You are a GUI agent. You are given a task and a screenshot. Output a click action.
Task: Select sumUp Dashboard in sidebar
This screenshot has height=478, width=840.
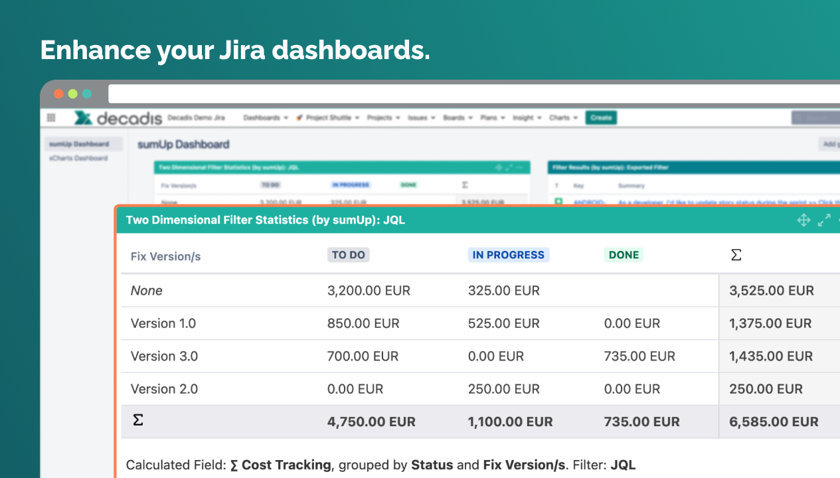84,144
